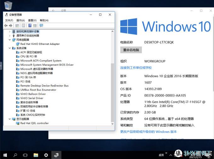Select Remote Desktop Device Redirector Bus

click(x=44, y=86)
